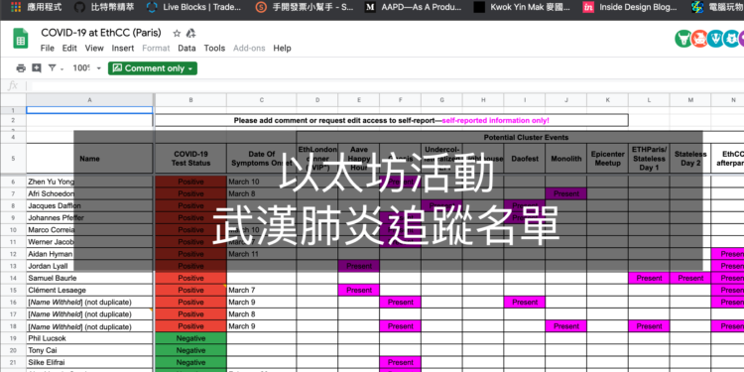The image size is (744, 372).
Task: Click Present under Stateless Day 2 for Samuel Baurle
Action: coord(690,278)
